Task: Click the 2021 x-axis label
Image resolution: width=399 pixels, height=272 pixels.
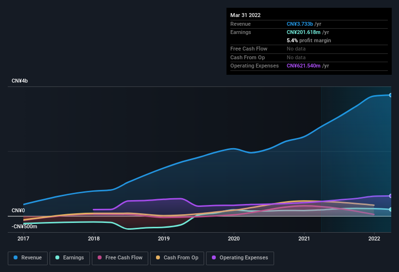Action: pyautogui.click(x=304, y=238)
